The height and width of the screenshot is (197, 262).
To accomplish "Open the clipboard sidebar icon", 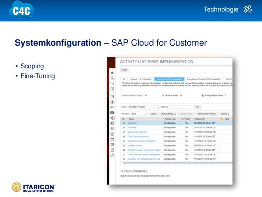I will (x=112, y=150).
